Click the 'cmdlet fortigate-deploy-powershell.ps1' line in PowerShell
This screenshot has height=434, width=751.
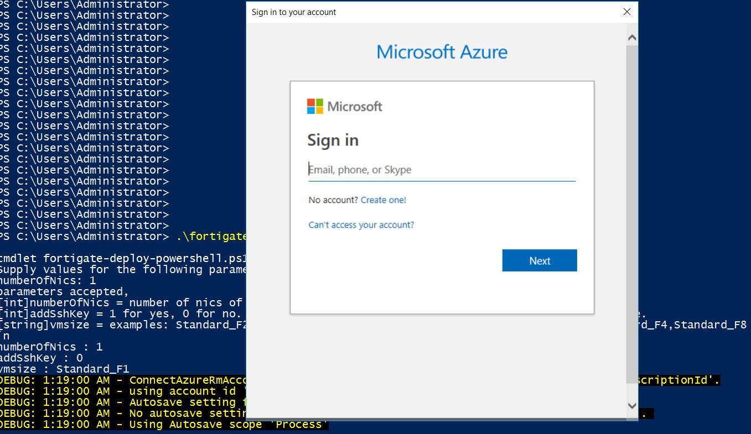123,259
